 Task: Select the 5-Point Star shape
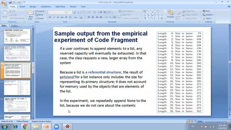point(162,18)
